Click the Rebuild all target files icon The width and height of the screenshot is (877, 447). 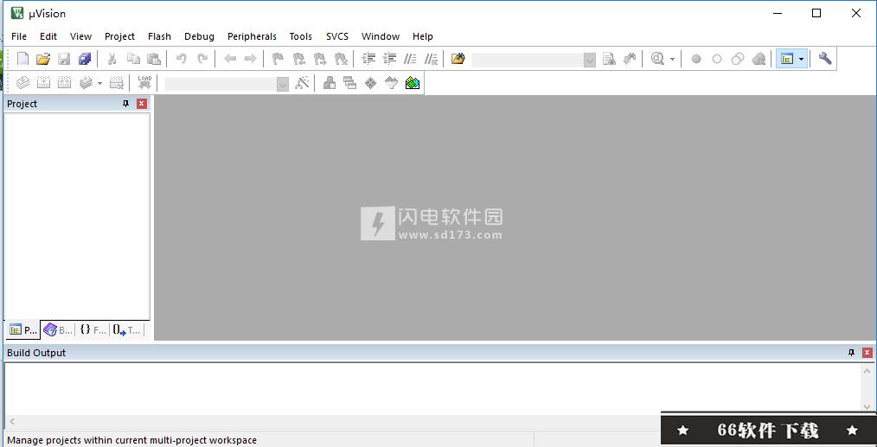pyautogui.click(x=64, y=83)
